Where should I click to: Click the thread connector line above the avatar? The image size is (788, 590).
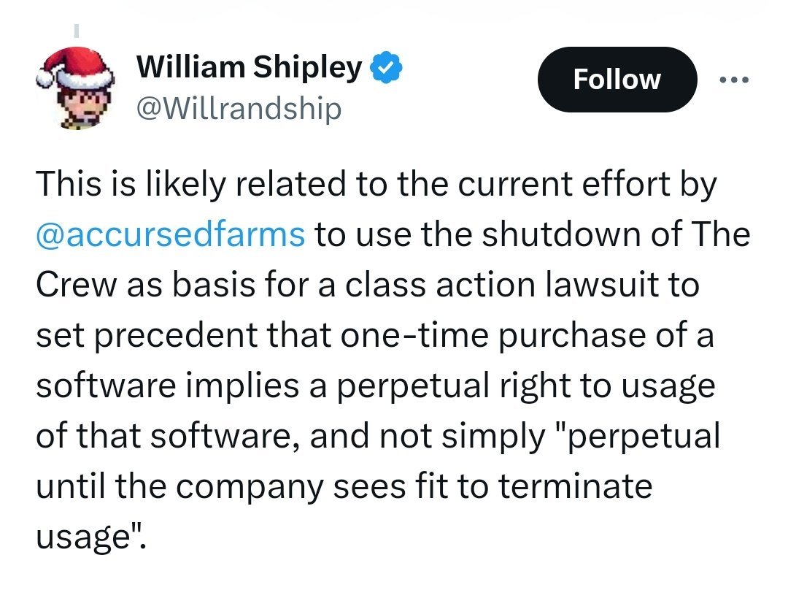[x=77, y=30]
